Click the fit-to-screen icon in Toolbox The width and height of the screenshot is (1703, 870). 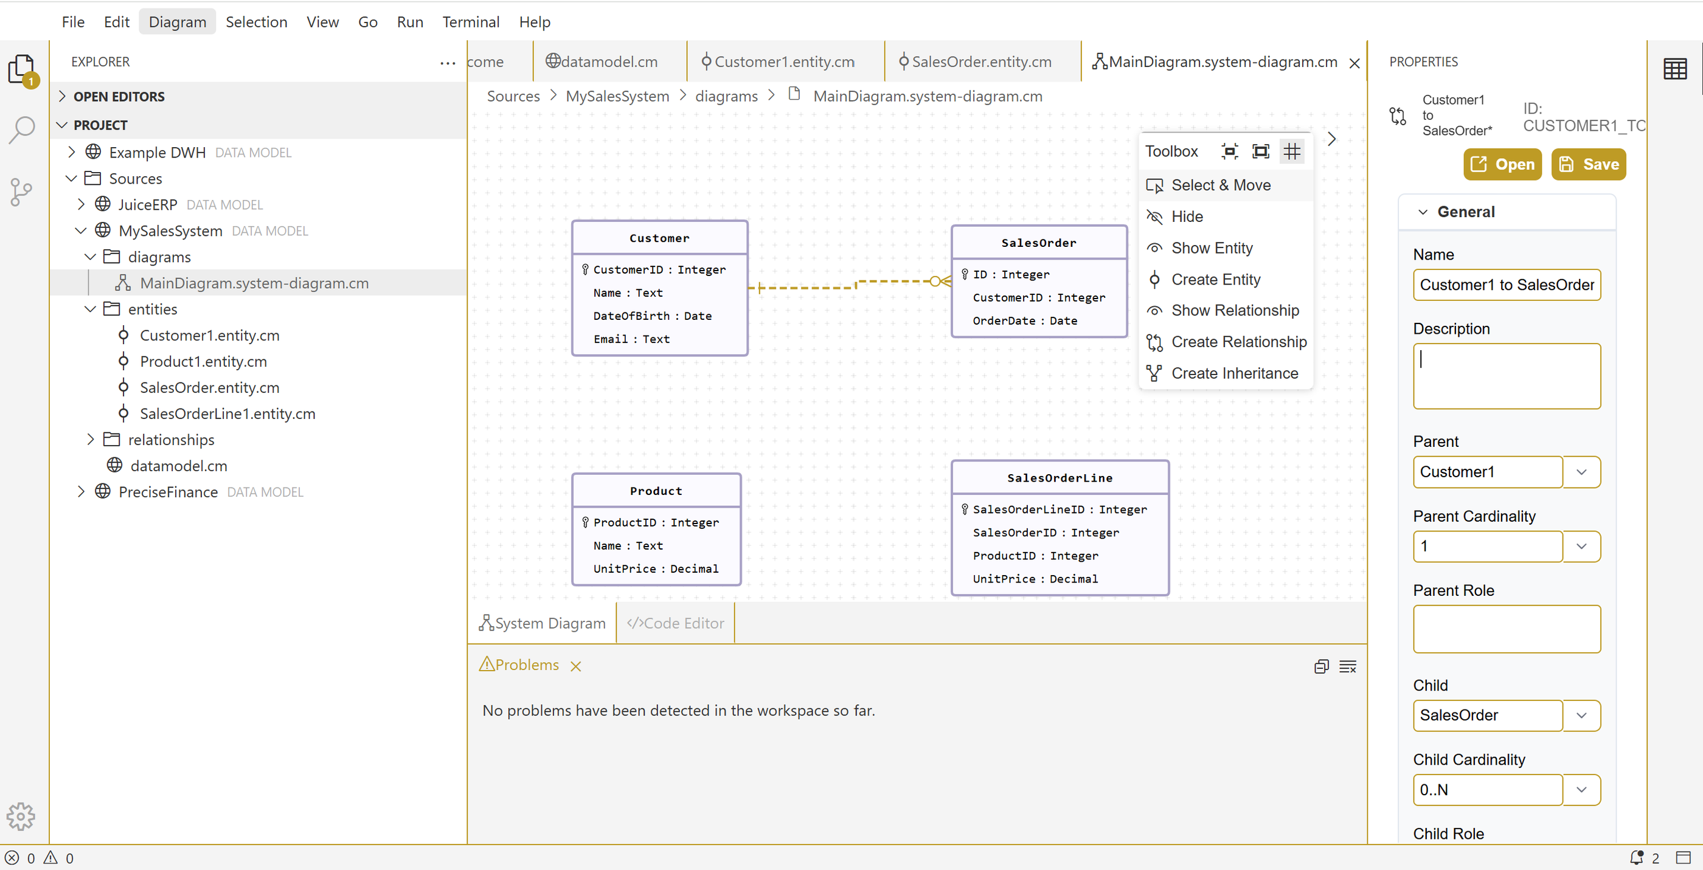1260,151
